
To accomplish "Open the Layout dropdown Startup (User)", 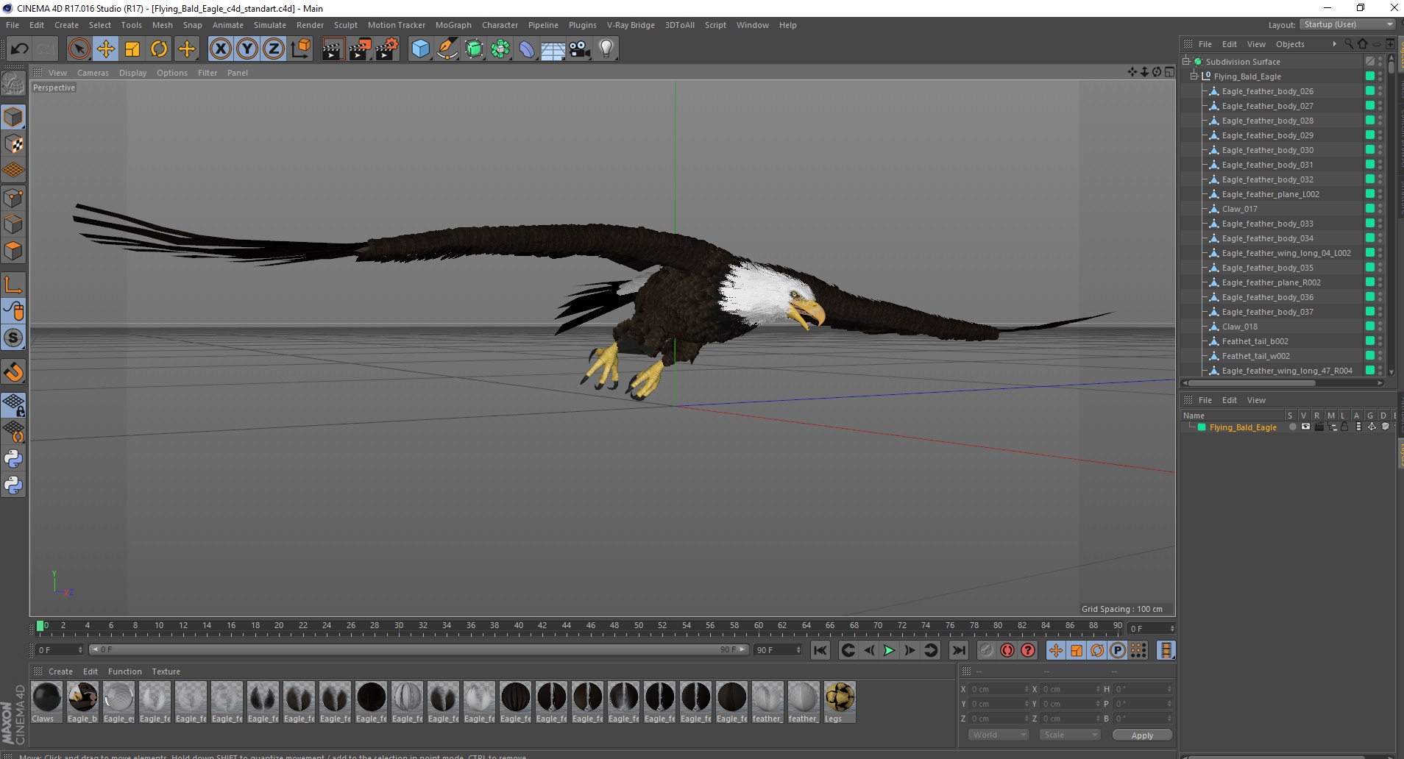I will 1348,24.
